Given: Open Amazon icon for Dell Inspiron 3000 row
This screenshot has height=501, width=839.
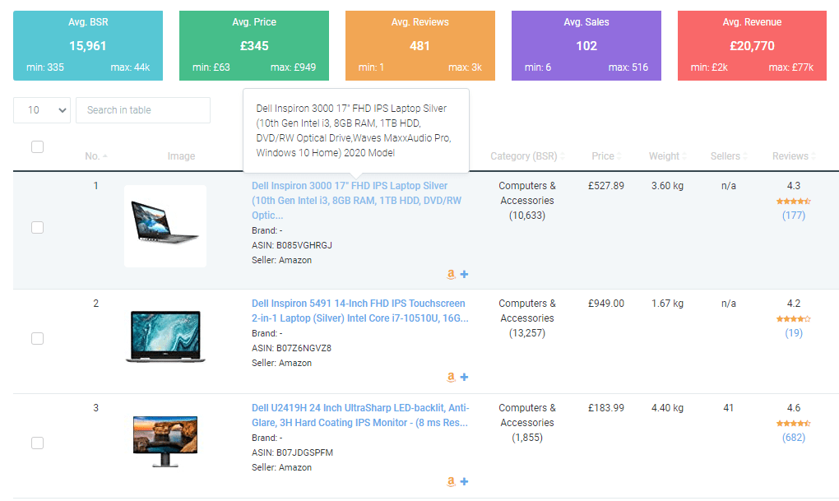Looking at the screenshot, I should (x=451, y=274).
